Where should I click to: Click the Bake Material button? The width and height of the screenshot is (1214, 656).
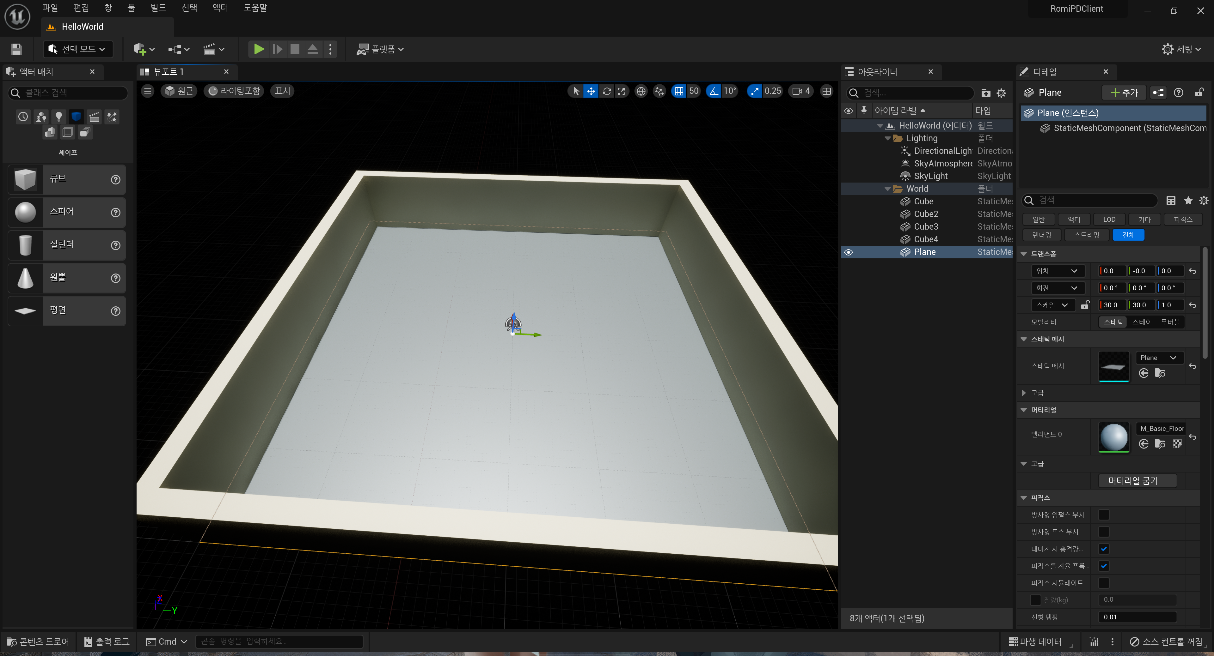pos(1137,480)
